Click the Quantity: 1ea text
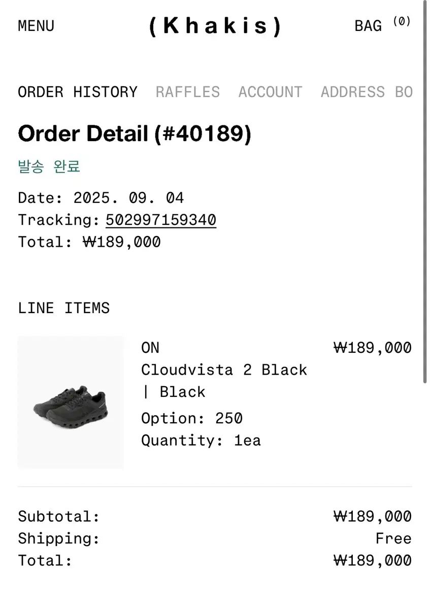430x609 pixels. point(201,441)
